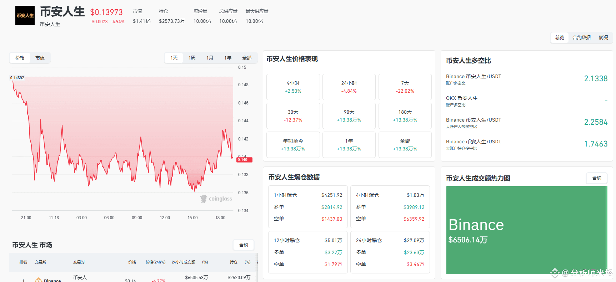
Task: Click the 24小时 -4.84% performance card
Action: pos(349,87)
